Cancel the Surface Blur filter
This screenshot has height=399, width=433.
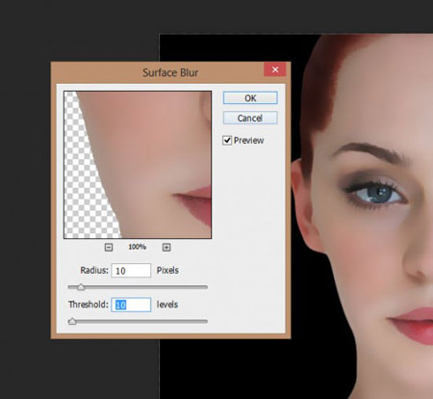250,118
